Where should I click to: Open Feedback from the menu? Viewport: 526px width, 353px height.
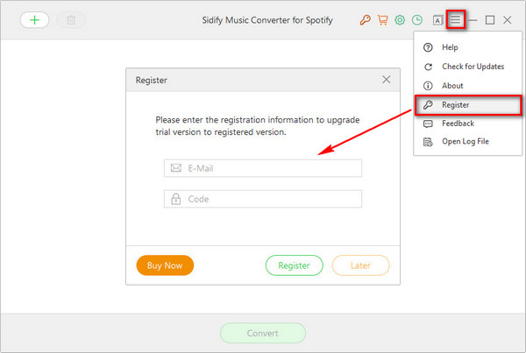[467, 124]
